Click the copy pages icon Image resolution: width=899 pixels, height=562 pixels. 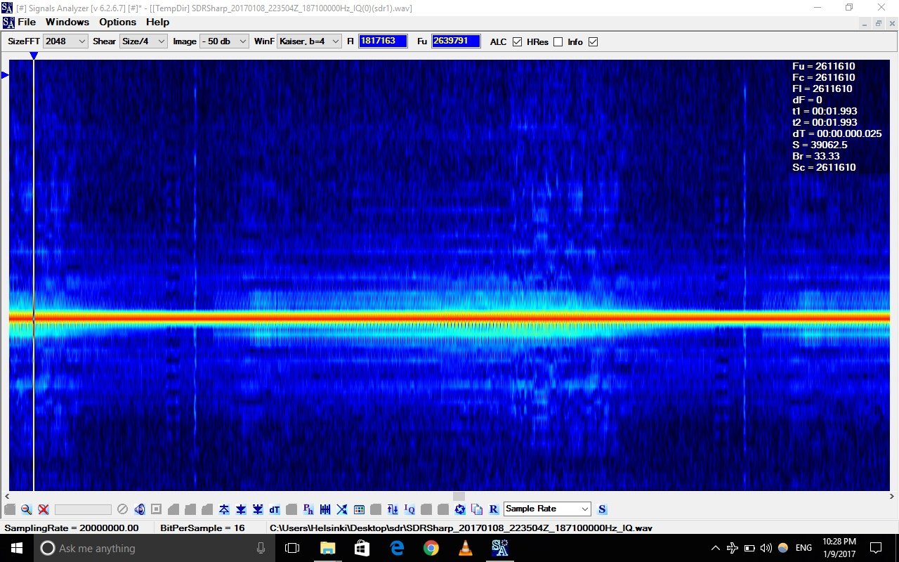[477, 509]
